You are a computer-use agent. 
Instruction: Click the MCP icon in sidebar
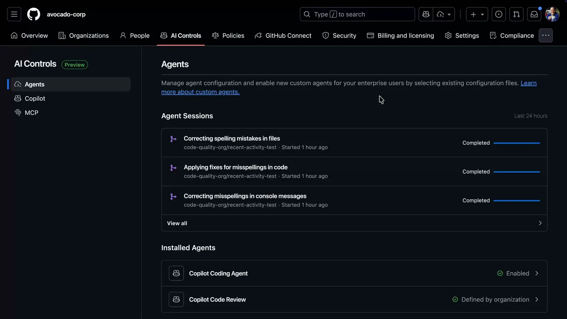(18, 113)
